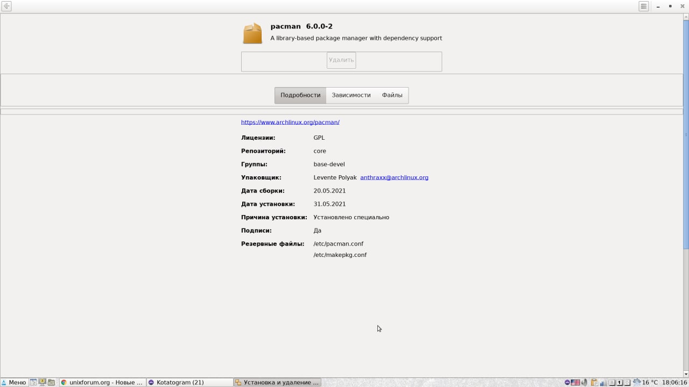Click the install date 31.05.2021

pos(329,204)
